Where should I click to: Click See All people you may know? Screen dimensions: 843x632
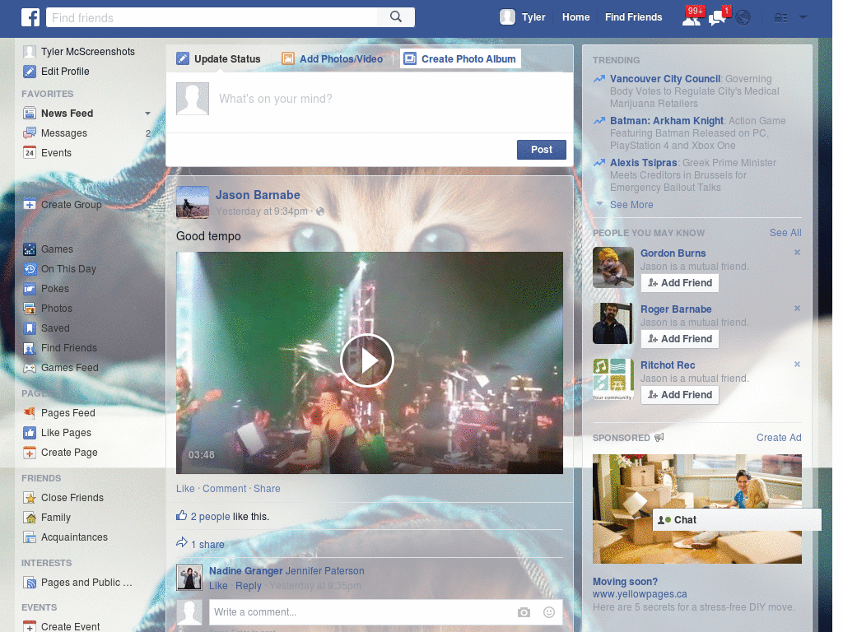pos(785,233)
